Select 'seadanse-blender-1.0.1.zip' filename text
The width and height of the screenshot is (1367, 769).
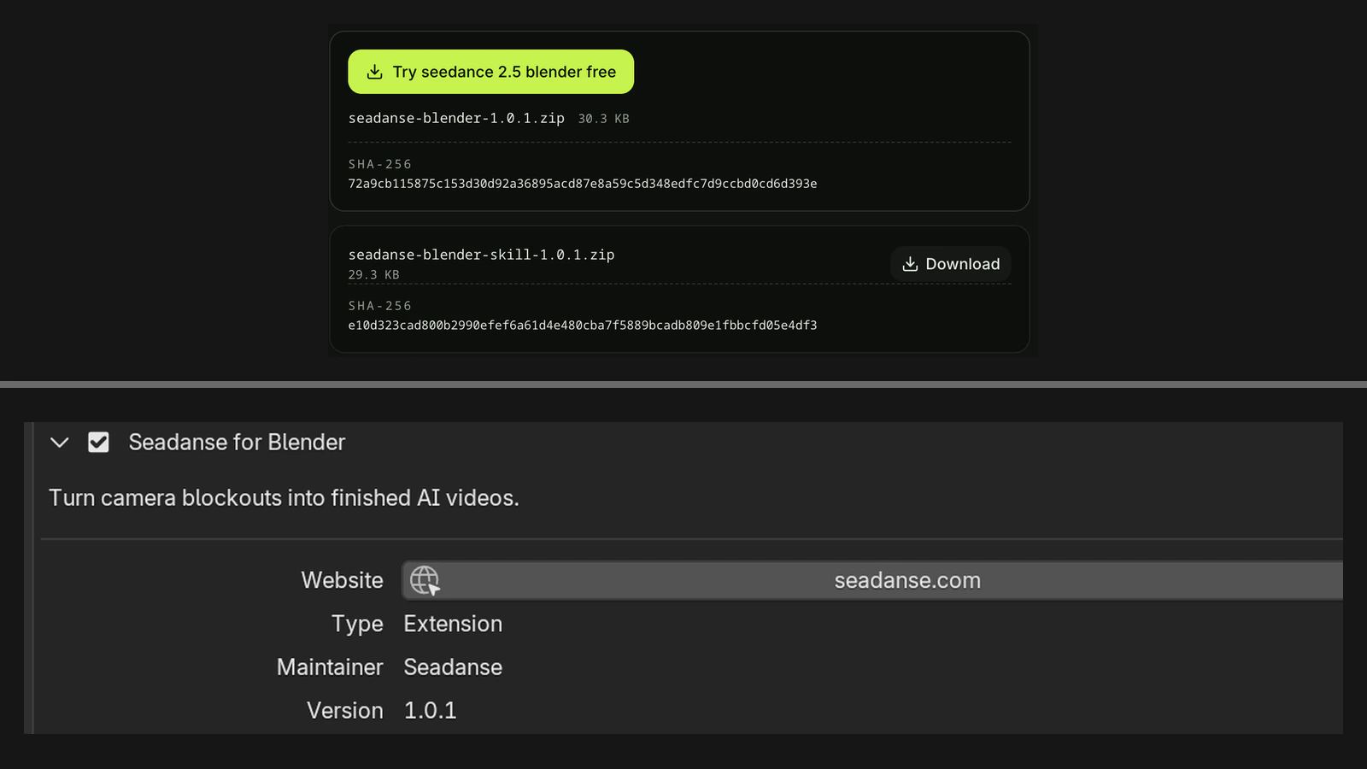pos(456,118)
